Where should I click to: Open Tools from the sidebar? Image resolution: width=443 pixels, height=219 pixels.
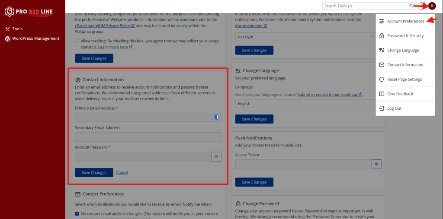[17, 29]
